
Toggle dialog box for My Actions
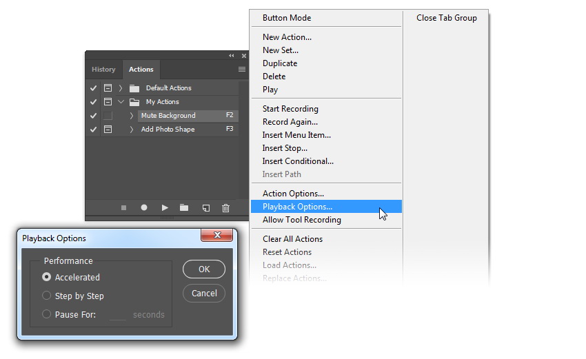click(x=108, y=101)
